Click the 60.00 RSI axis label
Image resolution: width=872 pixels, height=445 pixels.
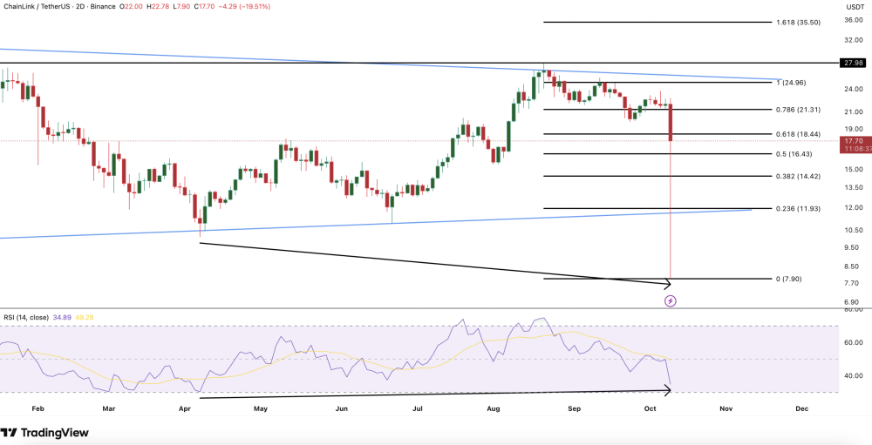tap(853, 342)
